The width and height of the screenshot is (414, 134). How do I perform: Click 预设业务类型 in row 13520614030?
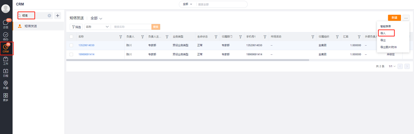[x=181, y=45]
